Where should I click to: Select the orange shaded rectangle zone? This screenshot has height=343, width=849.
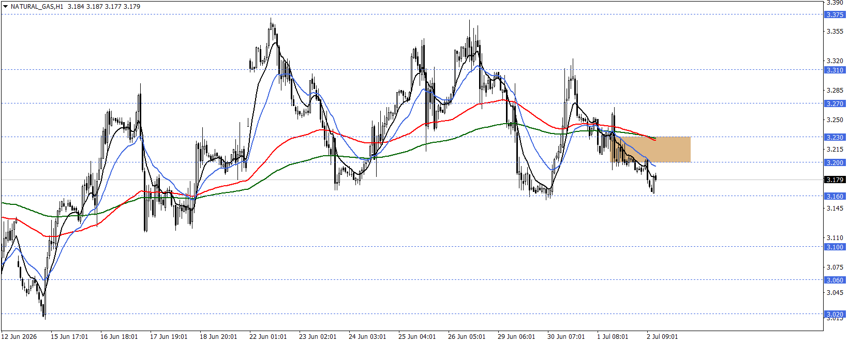point(650,150)
